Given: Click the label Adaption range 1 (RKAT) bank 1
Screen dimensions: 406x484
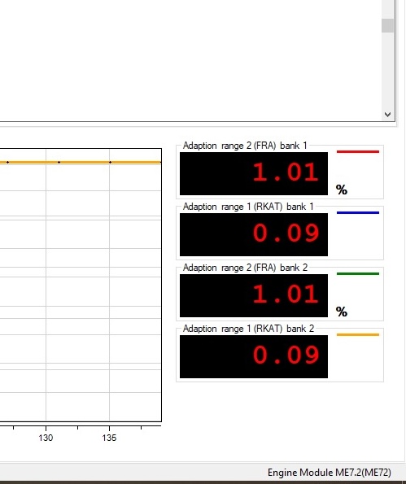Looking at the screenshot, I should (248, 207).
